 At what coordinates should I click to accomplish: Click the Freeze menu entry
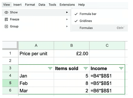(x=36, y=19)
